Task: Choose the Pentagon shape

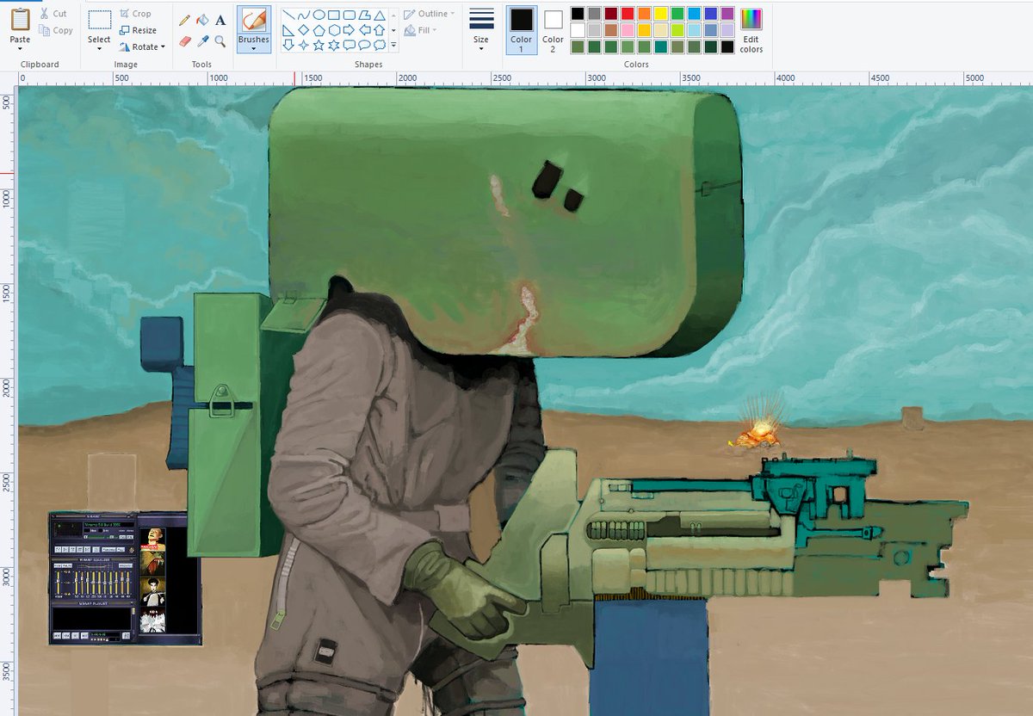Action: click(x=319, y=30)
